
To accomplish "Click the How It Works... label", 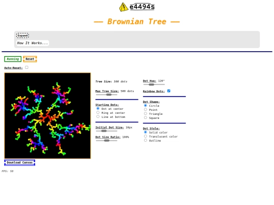I will pos(32,43).
